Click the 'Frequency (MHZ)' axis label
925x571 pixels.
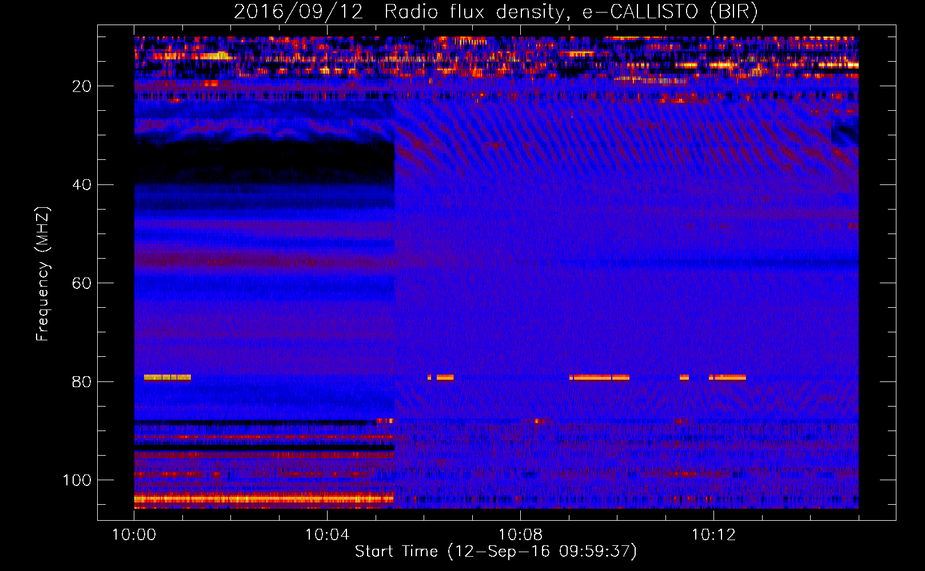(x=43, y=274)
